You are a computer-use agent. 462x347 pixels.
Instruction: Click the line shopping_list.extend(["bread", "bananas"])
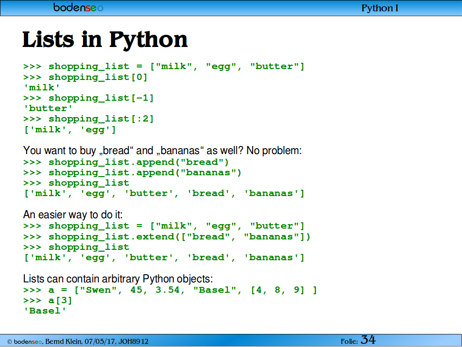tap(167, 237)
